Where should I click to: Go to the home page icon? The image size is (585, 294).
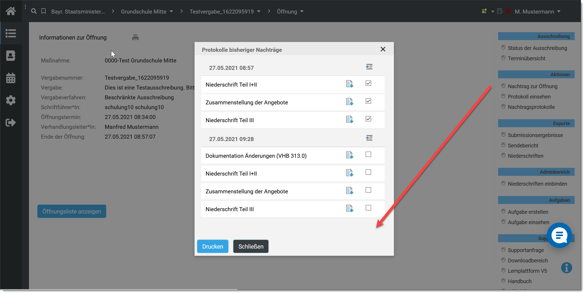coord(11,11)
